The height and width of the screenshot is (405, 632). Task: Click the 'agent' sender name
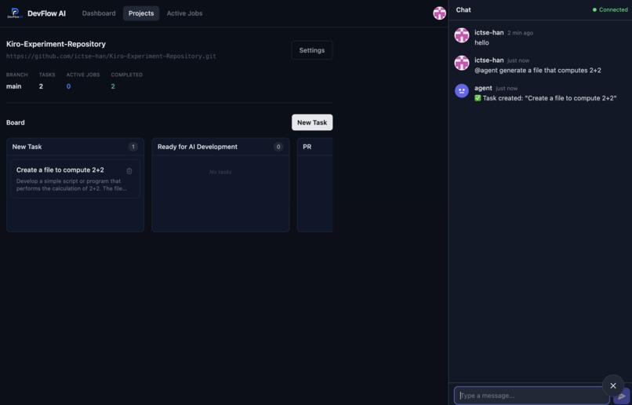click(483, 88)
